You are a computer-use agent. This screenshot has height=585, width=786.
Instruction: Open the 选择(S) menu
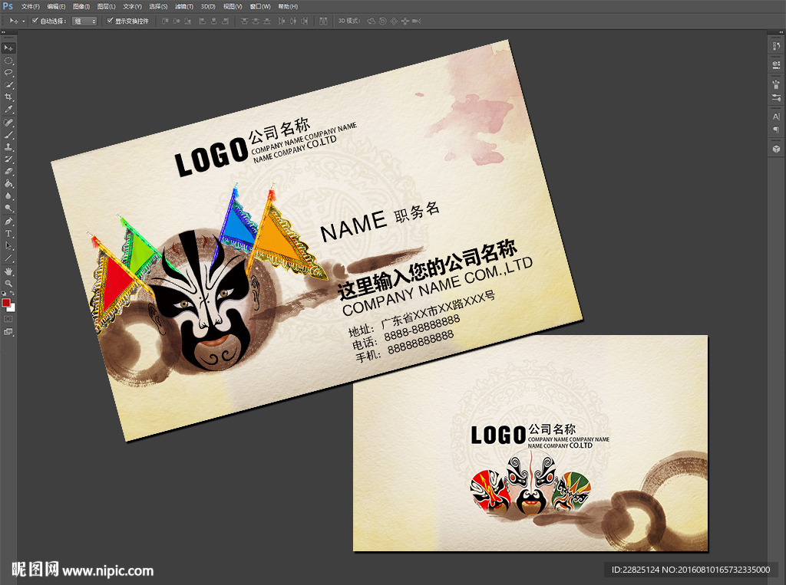[x=158, y=6]
